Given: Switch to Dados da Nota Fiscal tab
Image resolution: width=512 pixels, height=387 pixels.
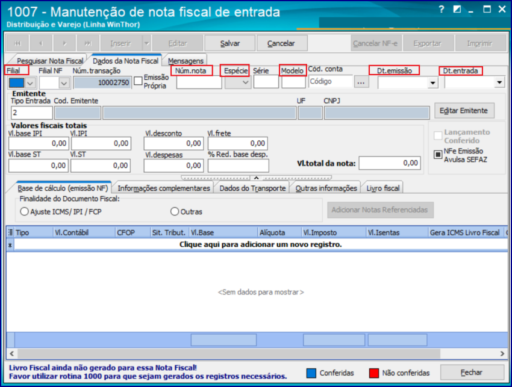Looking at the screenshot, I should (x=125, y=61).
